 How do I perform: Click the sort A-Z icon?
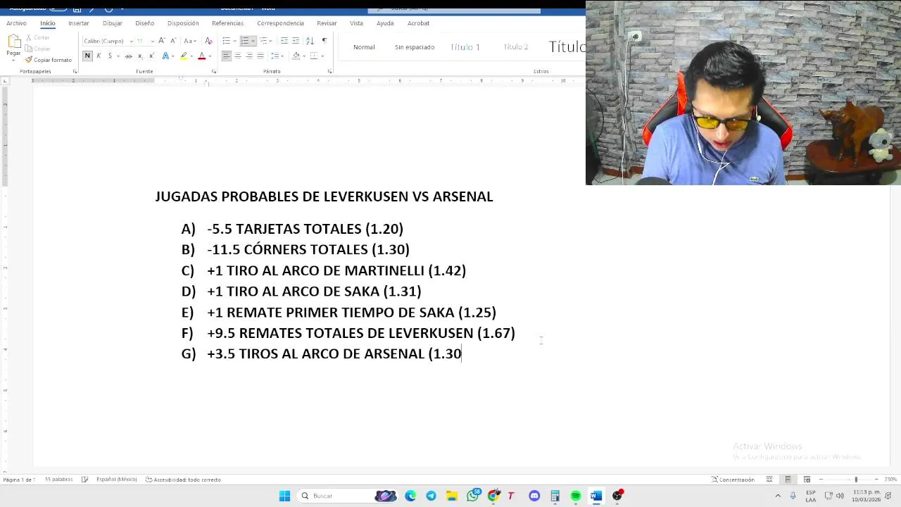point(310,41)
